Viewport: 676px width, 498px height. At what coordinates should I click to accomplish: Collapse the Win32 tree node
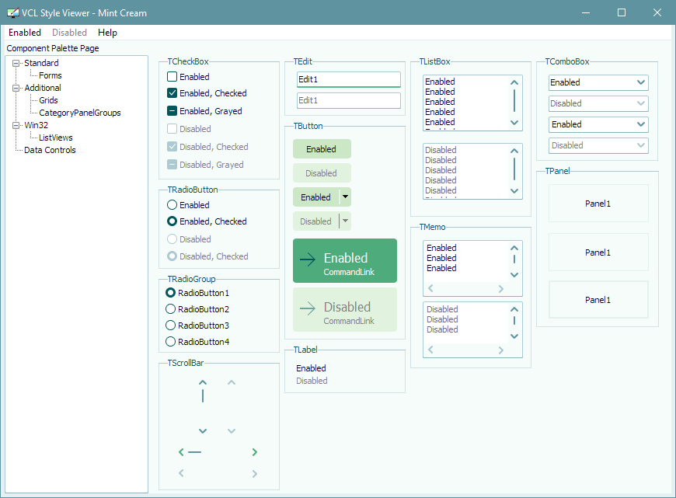click(x=16, y=125)
